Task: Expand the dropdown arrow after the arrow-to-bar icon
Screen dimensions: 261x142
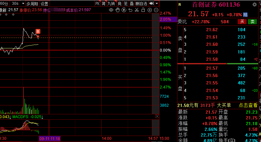Action: pyautogui.click(x=157, y=3)
